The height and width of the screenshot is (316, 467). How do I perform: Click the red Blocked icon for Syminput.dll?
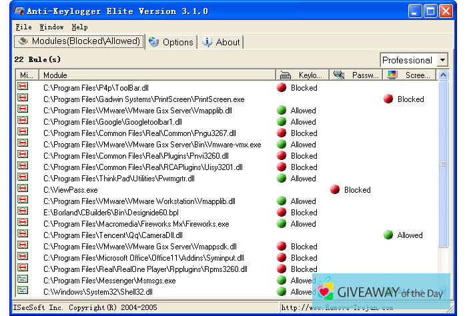click(x=281, y=258)
